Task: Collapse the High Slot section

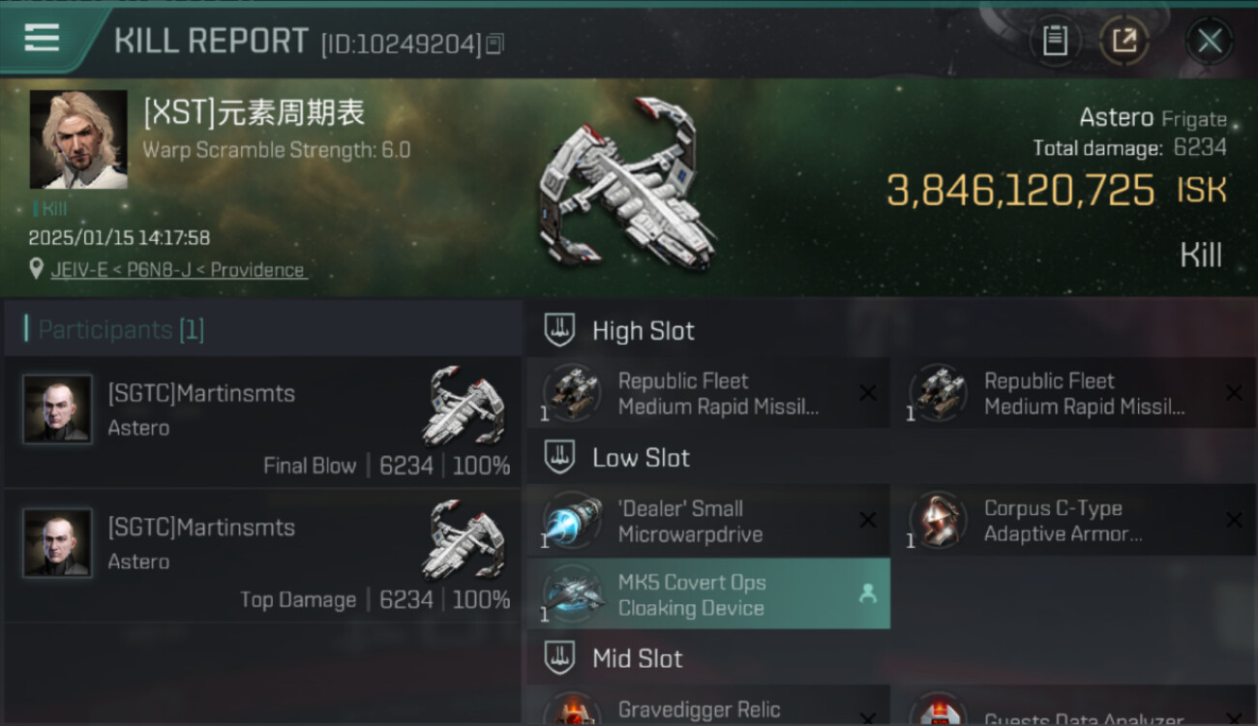Action: click(x=560, y=330)
